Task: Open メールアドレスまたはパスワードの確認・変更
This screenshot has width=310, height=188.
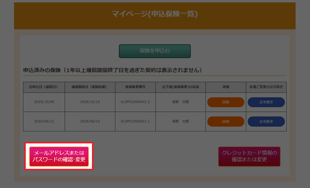Action: tap(59, 156)
